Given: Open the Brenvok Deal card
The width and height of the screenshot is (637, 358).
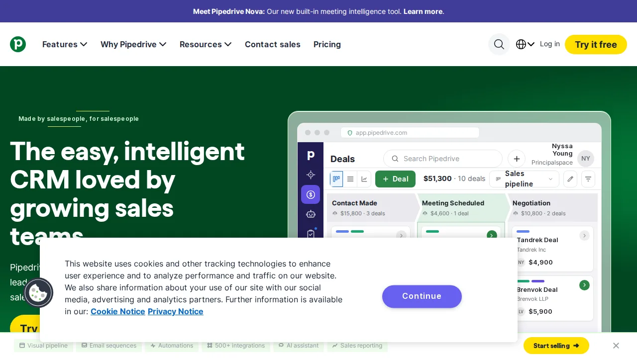Looking at the screenshot, I should tap(552, 298).
